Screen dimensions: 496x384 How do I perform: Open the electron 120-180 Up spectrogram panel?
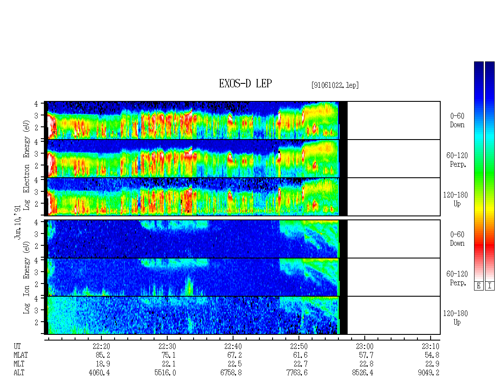click(x=242, y=197)
